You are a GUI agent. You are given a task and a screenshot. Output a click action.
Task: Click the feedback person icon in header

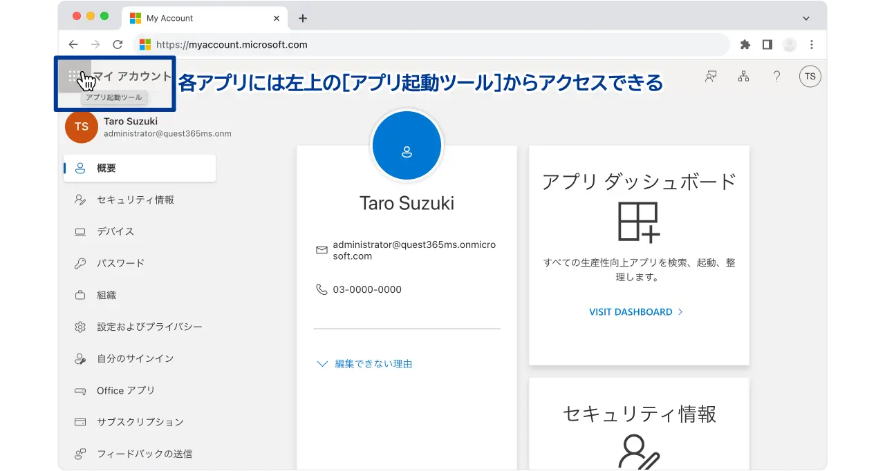(710, 77)
